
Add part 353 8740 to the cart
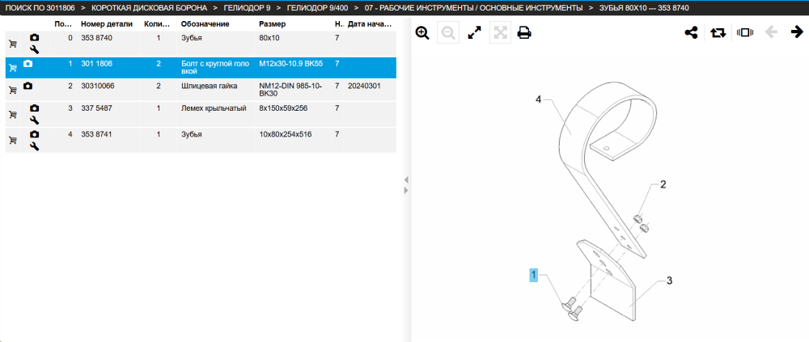click(x=13, y=44)
